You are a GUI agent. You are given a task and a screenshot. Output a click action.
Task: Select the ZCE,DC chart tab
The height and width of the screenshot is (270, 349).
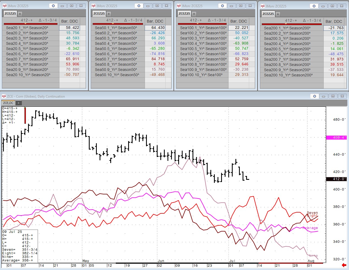(x=8, y=103)
